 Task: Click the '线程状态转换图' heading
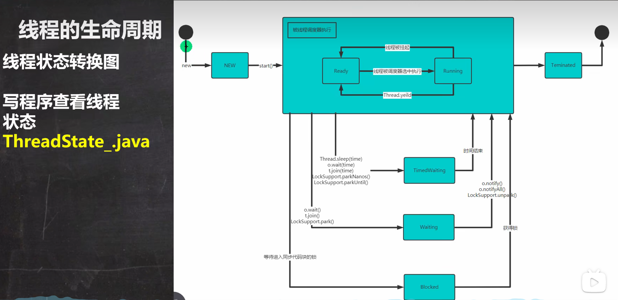point(61,62)
